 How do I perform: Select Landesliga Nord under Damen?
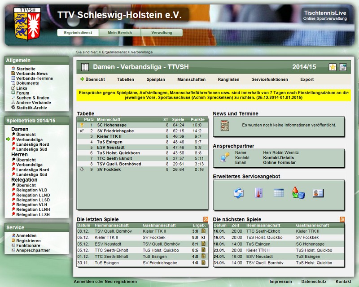[x=32, y=145]
